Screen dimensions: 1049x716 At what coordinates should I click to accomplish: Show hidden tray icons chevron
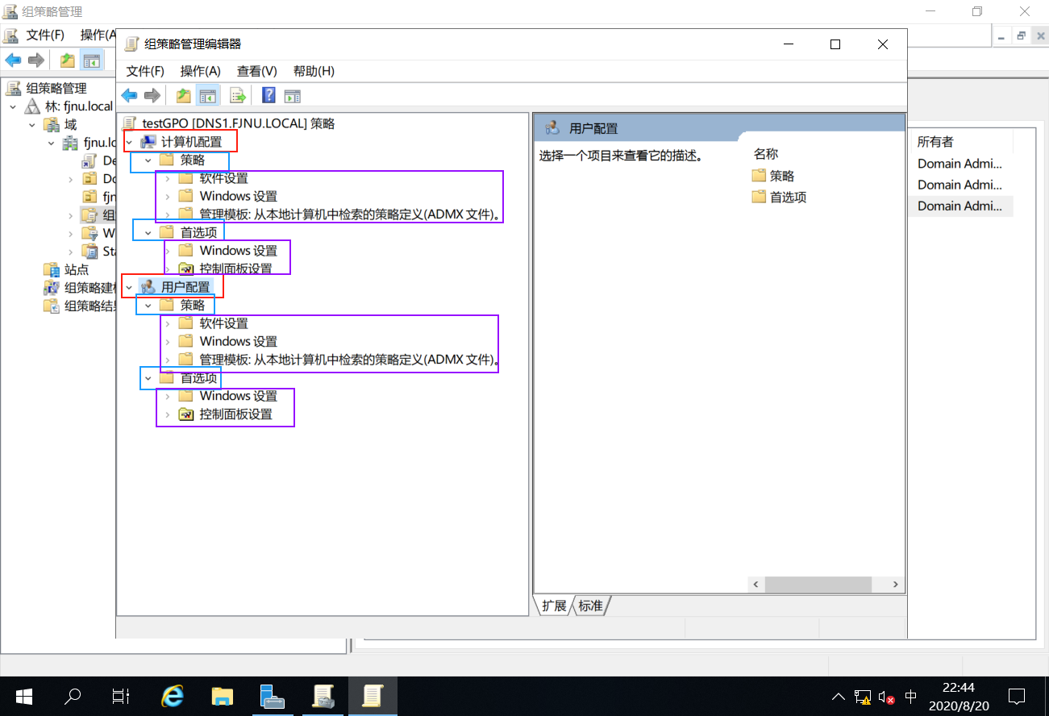click(x=839, y=697)
